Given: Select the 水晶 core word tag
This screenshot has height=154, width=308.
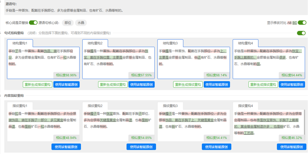Looking at the screenshot, I should click(81, 23).
